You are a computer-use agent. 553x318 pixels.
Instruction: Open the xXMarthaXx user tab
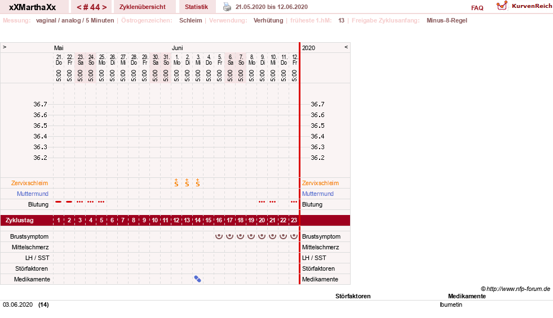coord(33,7)
